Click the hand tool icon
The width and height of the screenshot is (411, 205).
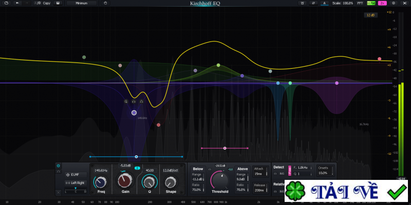pos(106,3)
